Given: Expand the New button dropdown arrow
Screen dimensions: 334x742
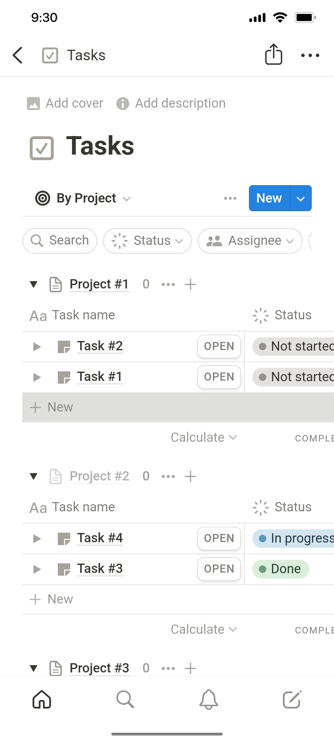Looking at the screenshot, I should (301, 198).
